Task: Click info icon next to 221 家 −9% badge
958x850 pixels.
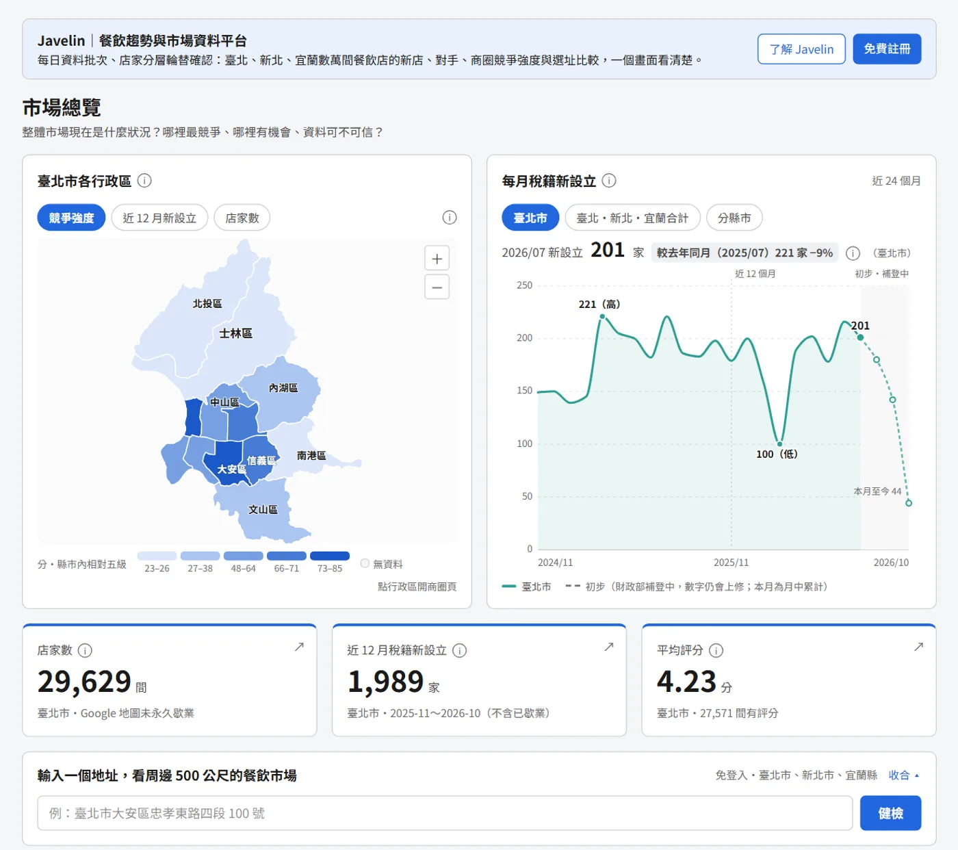Action: 853,253
